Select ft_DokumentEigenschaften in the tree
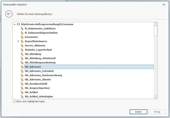 tap(41, 33)
